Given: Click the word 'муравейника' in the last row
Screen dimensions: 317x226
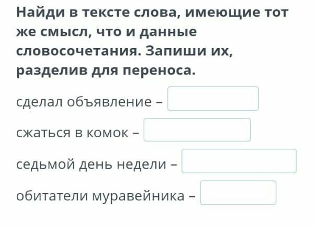Looking at the screenshot, I should pyautogui.click(x=138, y=195).
